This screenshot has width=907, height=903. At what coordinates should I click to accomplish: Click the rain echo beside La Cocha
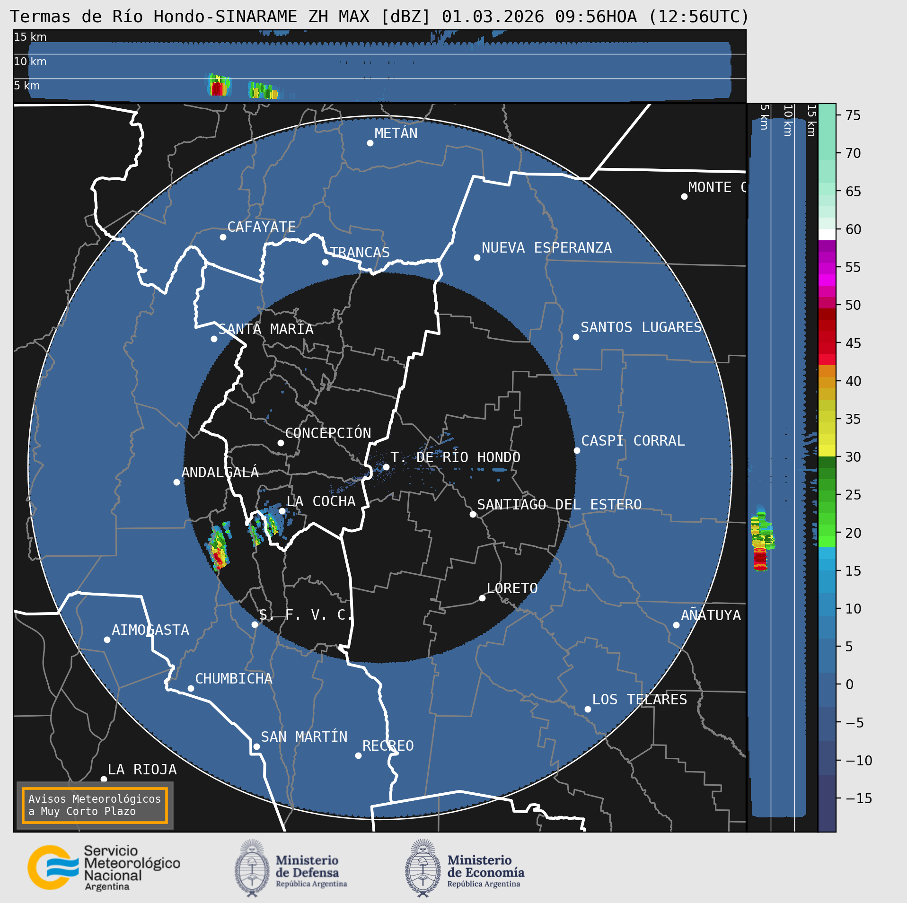(272, 523)
